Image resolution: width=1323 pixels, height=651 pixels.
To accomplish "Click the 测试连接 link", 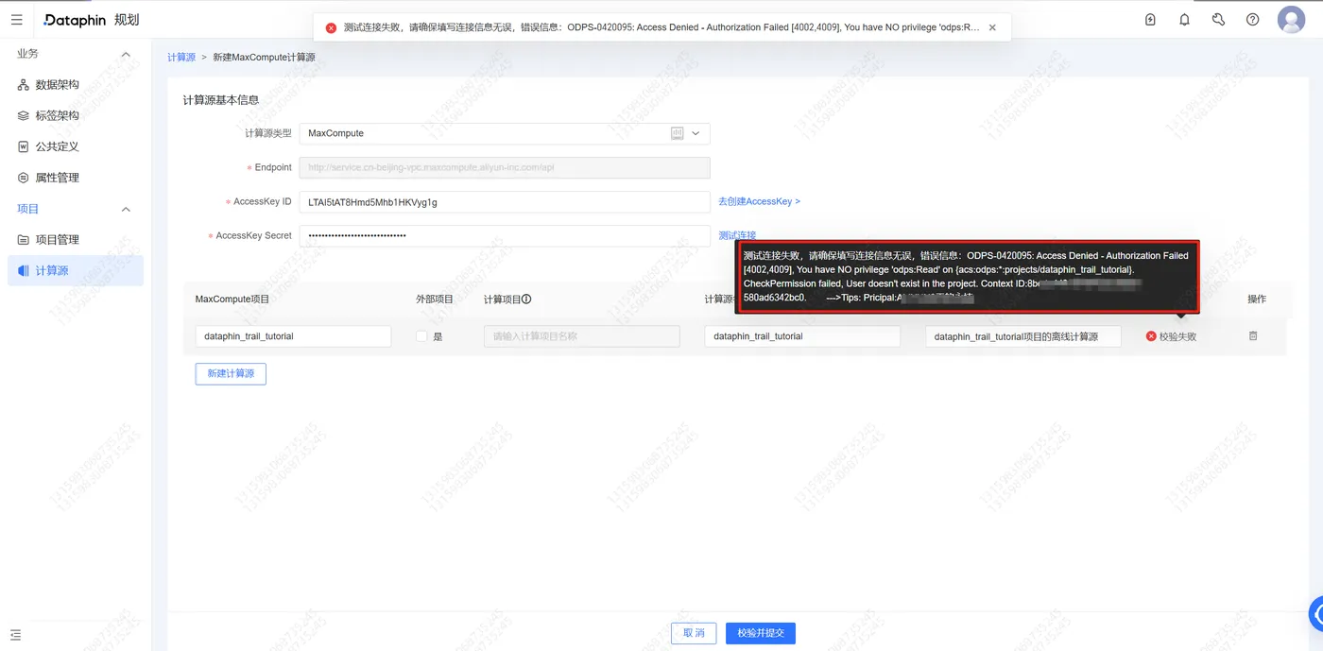I will point(737,235).
